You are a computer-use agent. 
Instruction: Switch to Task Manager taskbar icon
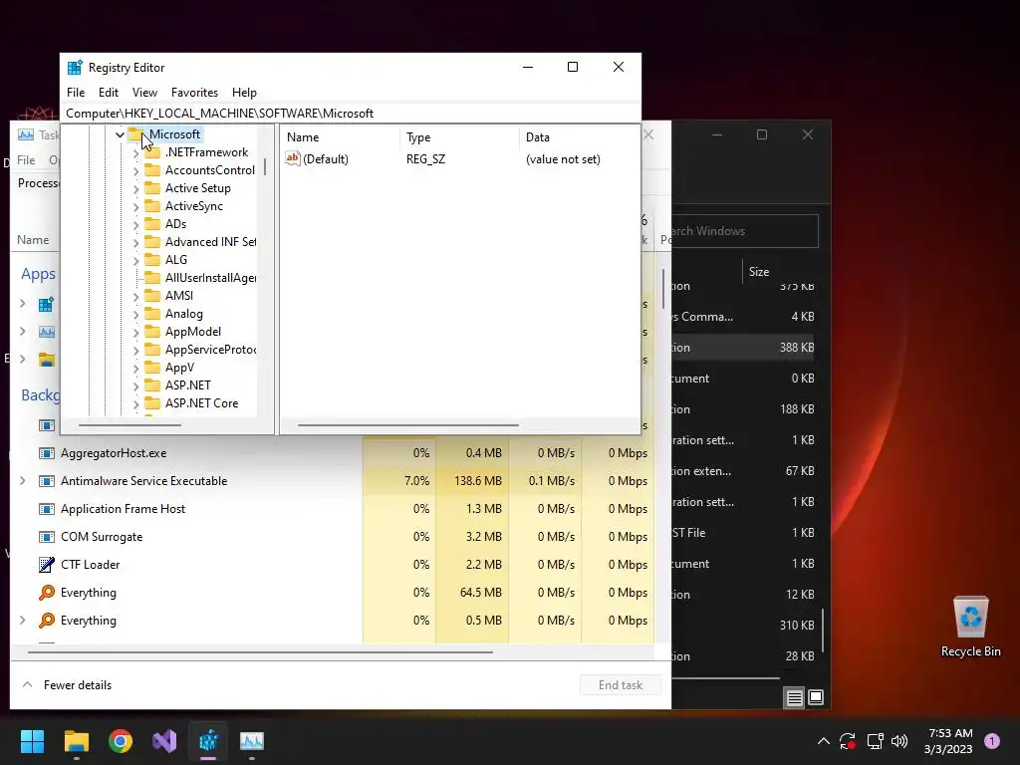252,741
